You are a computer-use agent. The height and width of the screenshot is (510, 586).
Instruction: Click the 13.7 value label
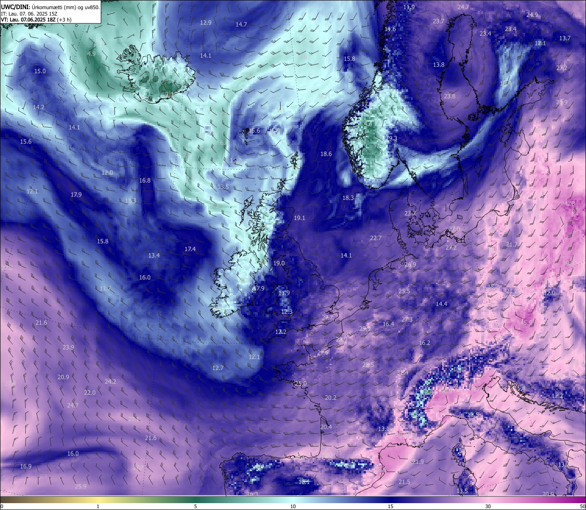click(x=565, y=38)
